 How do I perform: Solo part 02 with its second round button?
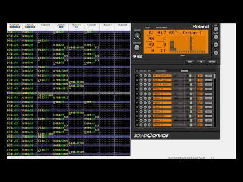point(145,80)
